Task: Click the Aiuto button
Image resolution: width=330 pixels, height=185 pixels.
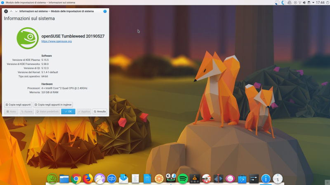Action: coord(11,111)
